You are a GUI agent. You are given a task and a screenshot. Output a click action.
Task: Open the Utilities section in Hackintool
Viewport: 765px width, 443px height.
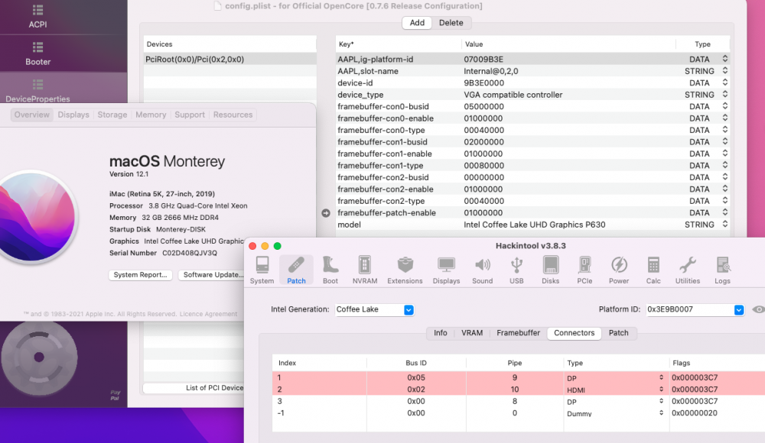pyautogui.click(x=688, y=270)
